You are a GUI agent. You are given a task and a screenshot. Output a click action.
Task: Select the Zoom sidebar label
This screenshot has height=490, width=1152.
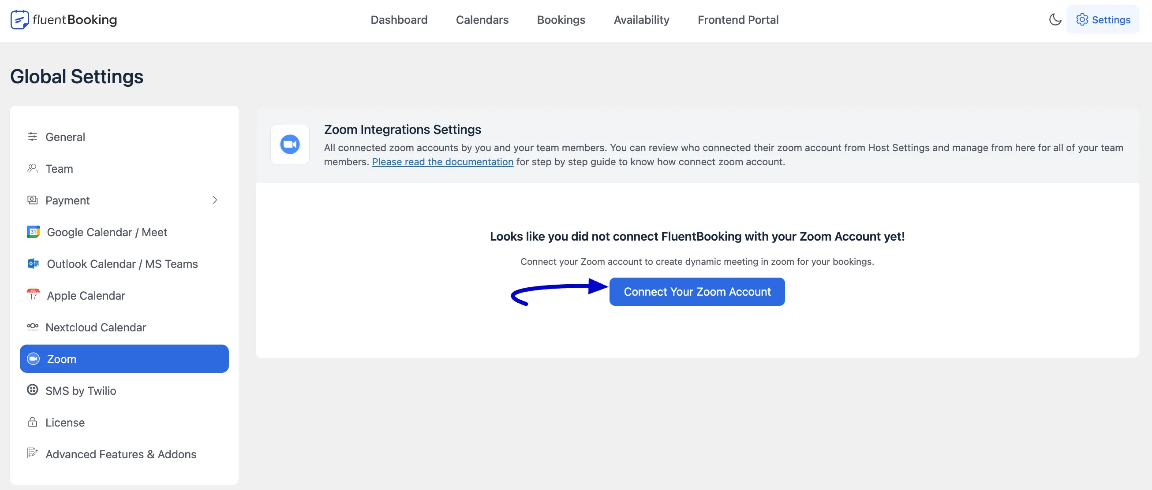(61, 359)
